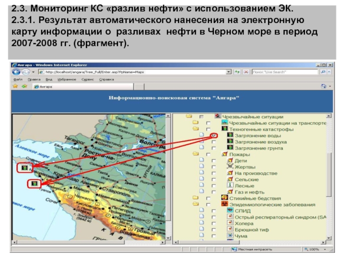Click the upper oil spill marker on the map

coord(25,167)
